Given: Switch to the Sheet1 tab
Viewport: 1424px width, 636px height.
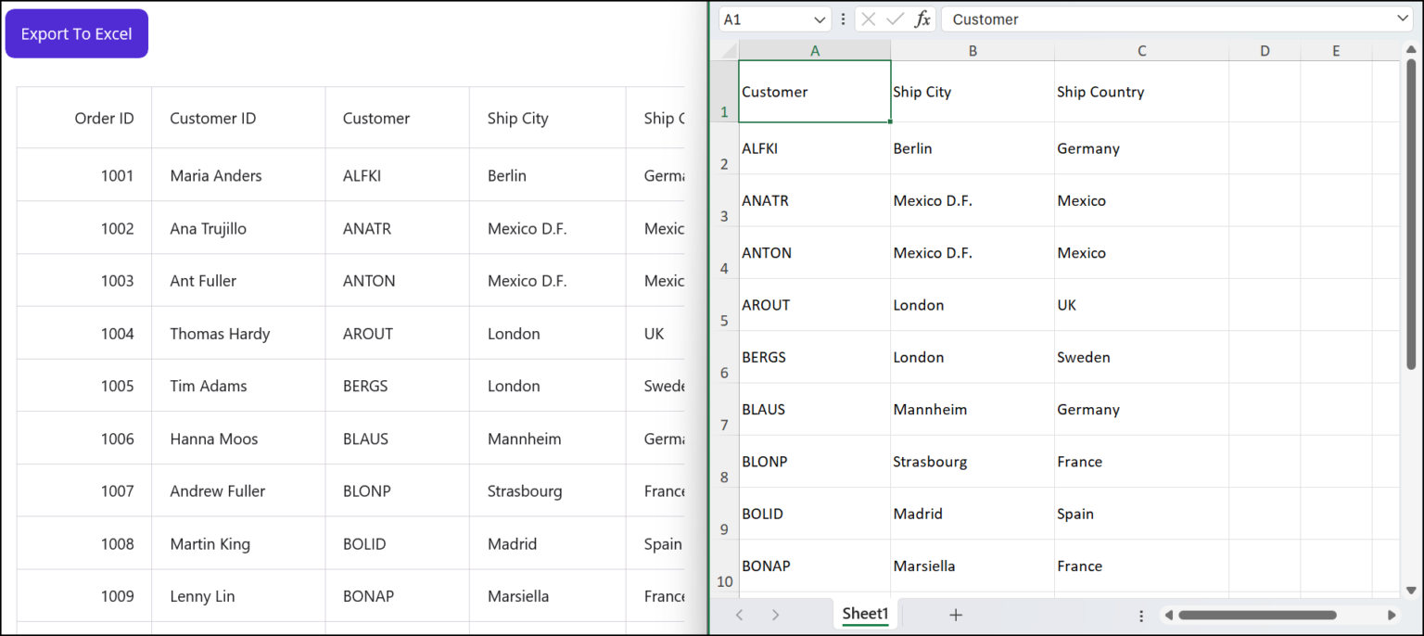Looking at the screenshot, I should click(864, 614).
